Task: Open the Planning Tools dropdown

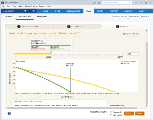Action: [120, 16]
